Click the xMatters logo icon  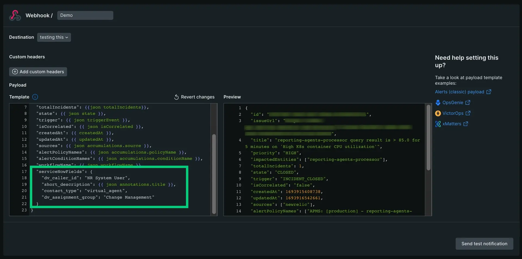[438, 124]
